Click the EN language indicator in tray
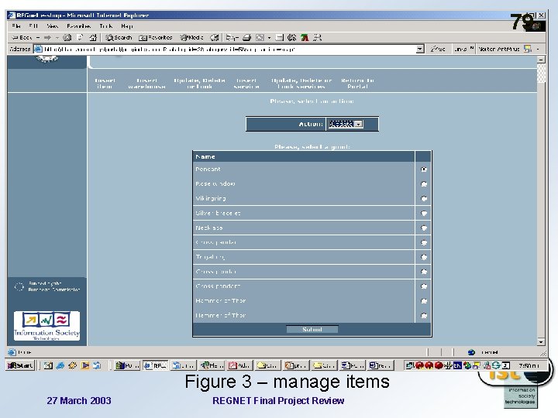 click(x=457, y=365)
